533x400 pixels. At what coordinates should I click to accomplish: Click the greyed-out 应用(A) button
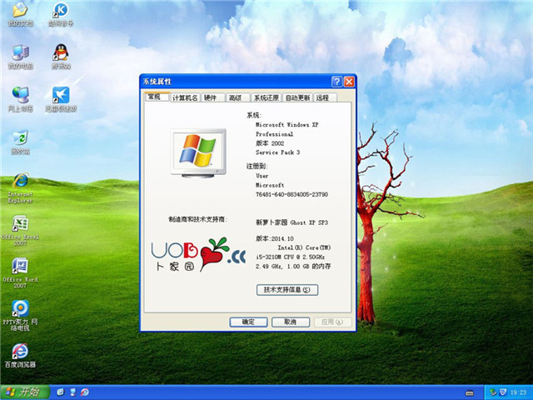click(332, 322)
